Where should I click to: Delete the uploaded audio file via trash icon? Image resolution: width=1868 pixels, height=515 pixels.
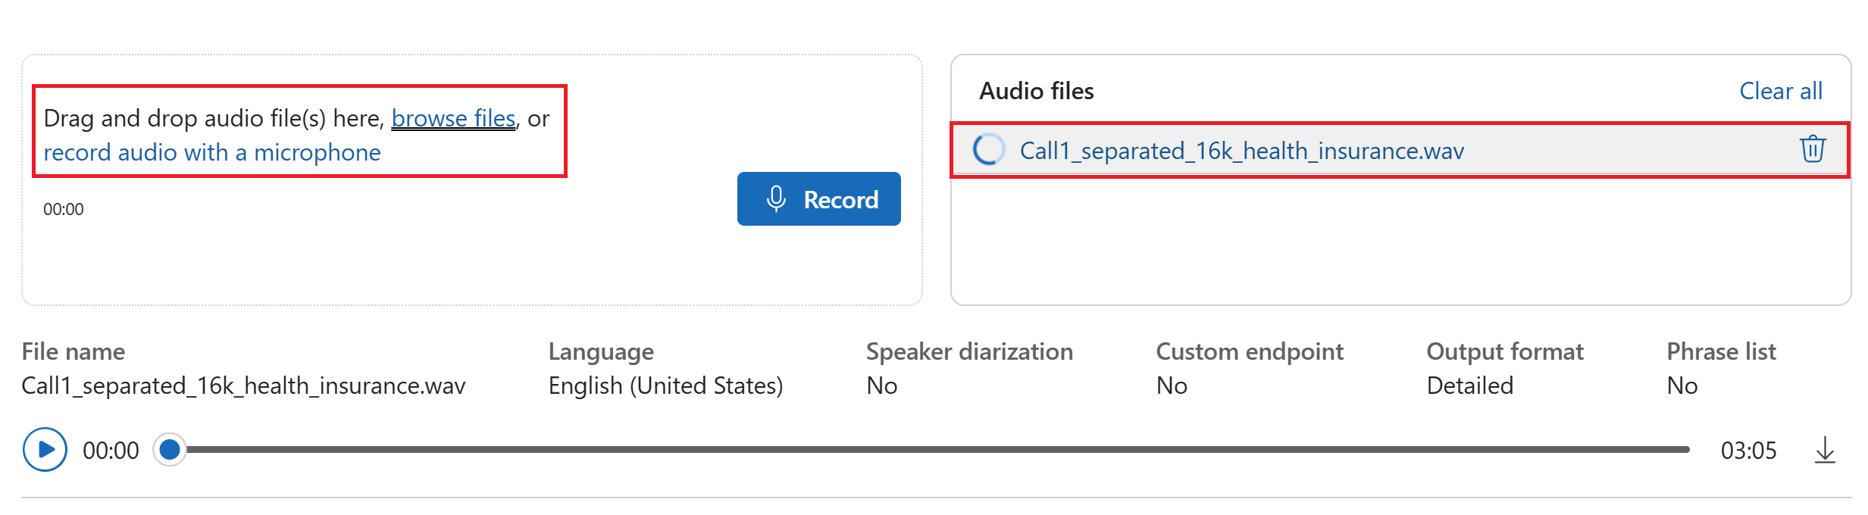pyautogui.click(x=1812, y=149)
